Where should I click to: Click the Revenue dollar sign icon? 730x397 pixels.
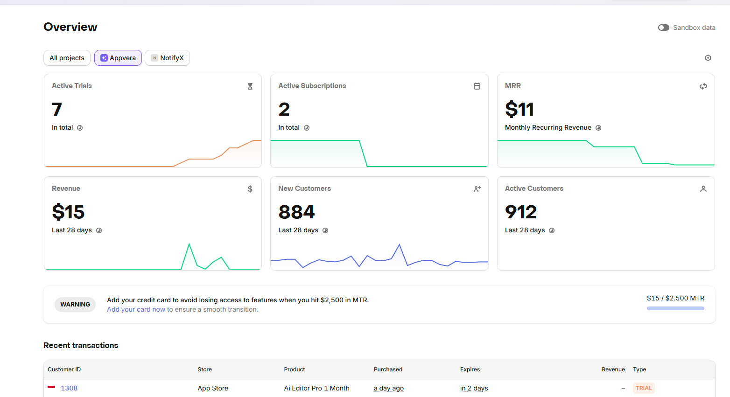(x=250, y=189)
